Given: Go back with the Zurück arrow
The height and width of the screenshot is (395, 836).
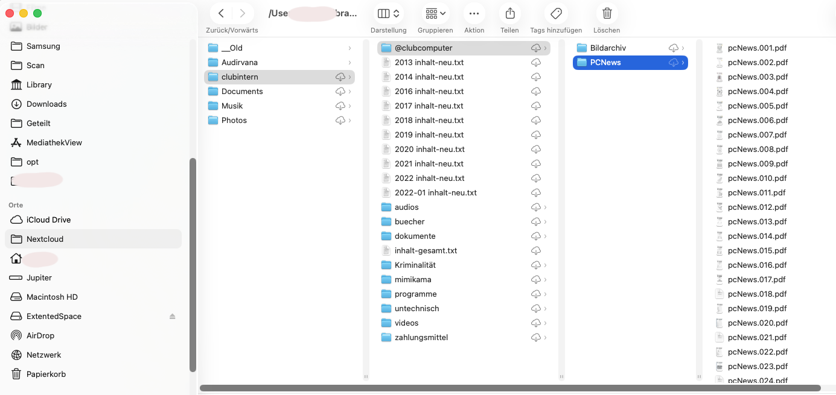Looking at the screenshot, I should (222, 13).
